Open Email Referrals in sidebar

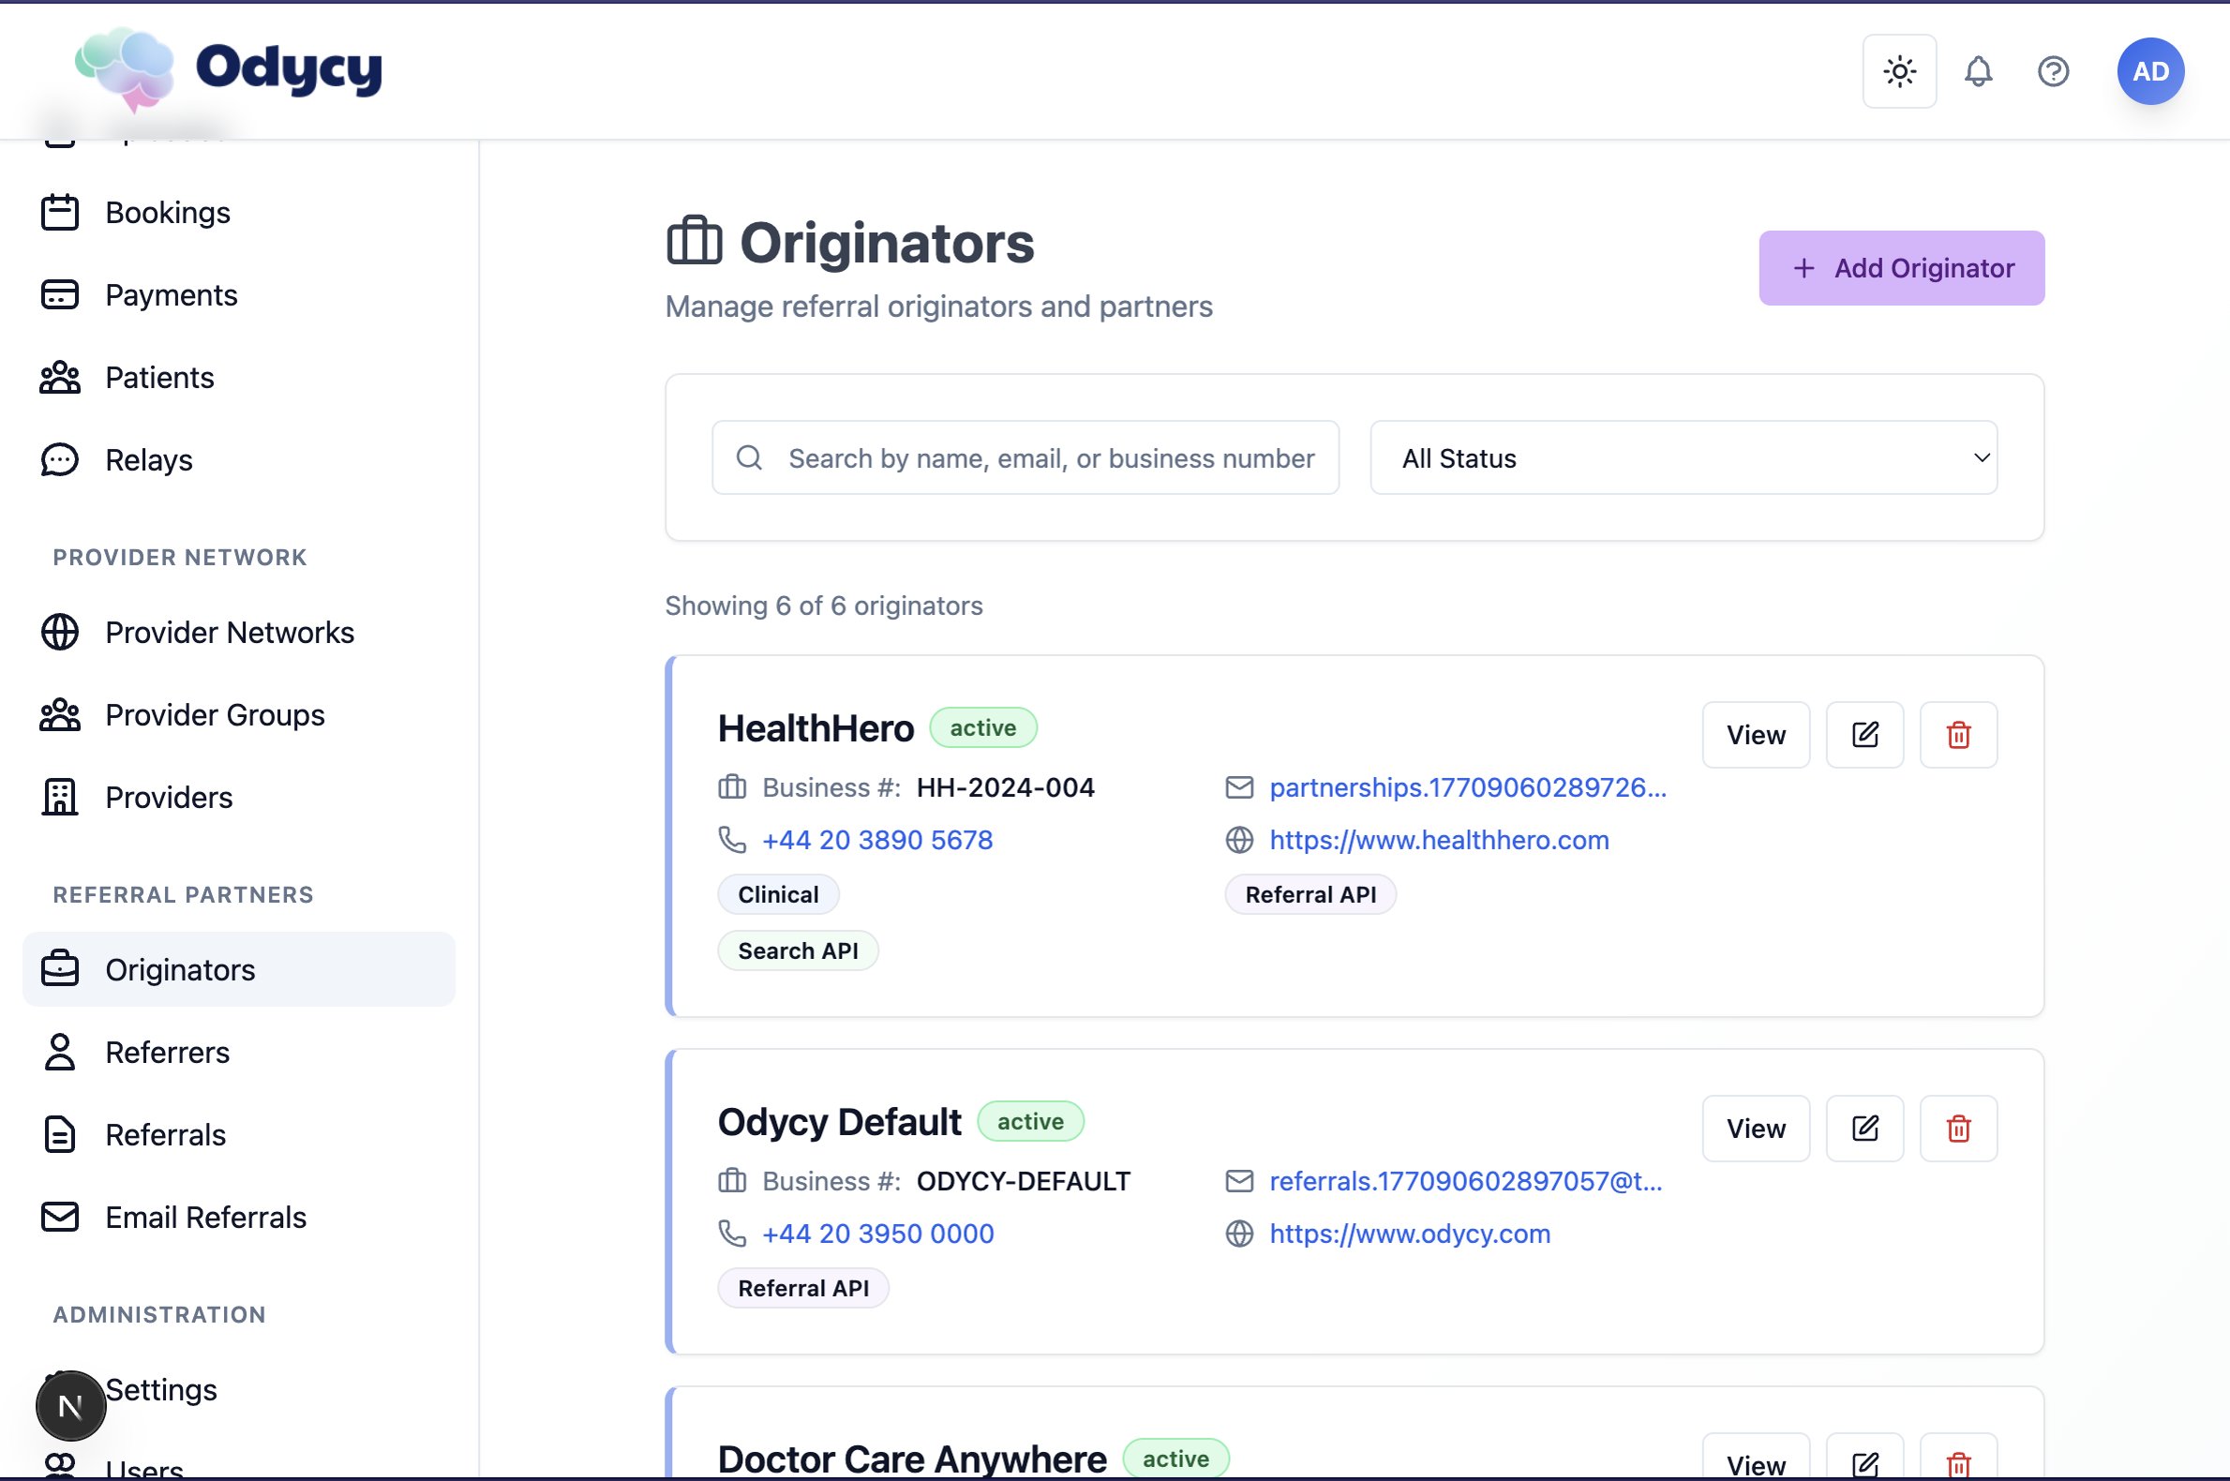[x=205, y=1218]
